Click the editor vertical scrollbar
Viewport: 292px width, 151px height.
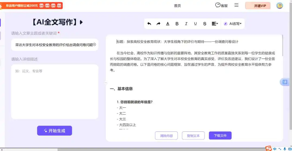pyautogui.click(x=283, y=45)
